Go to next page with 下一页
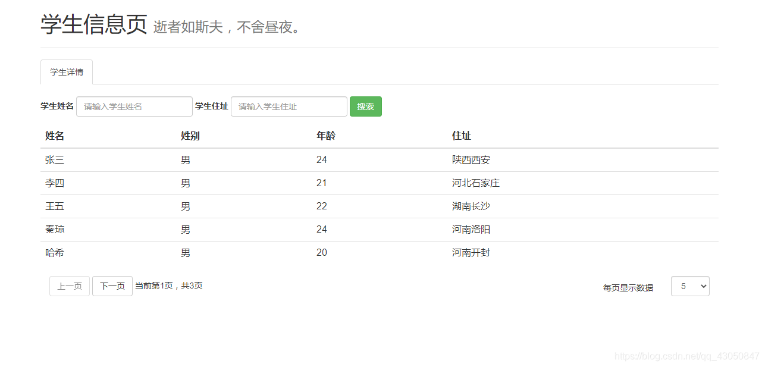Image resolution: width=765 pixels, height=367 pixels. click(x=112, y=286)
